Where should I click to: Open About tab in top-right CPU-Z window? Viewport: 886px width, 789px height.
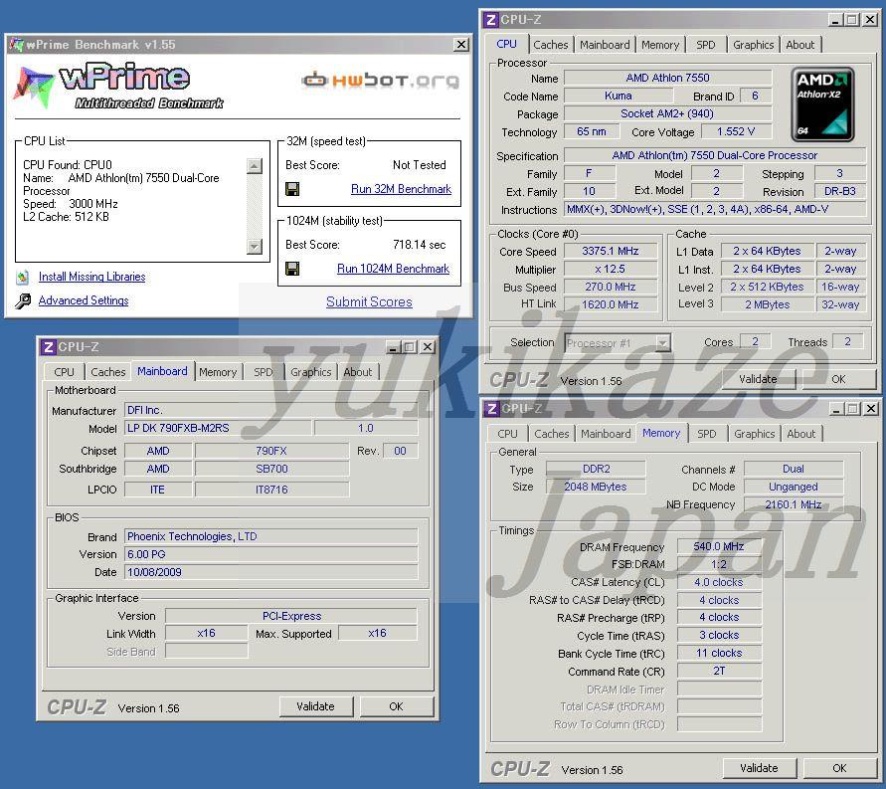800,45
